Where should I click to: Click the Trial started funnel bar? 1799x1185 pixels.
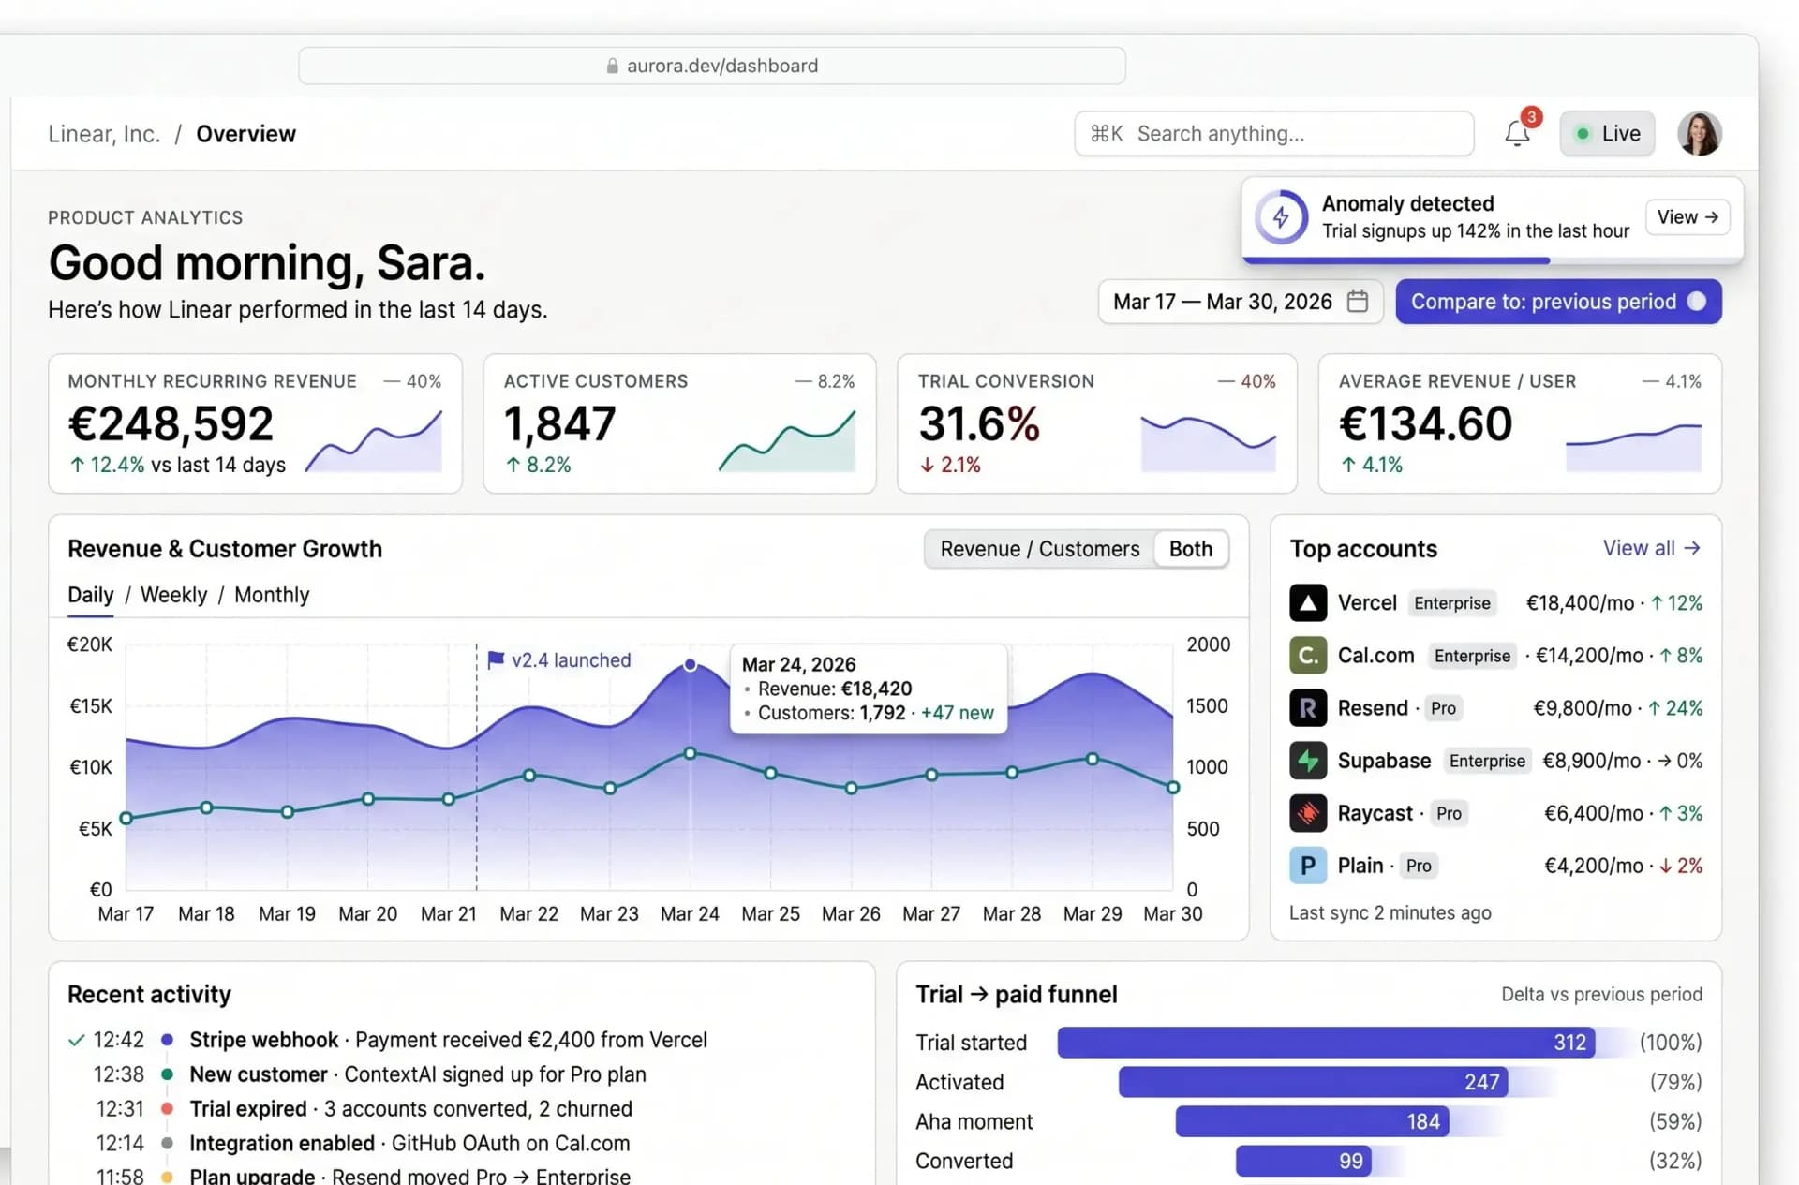tap(1326, 1043)
